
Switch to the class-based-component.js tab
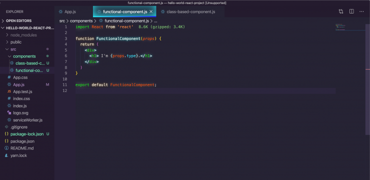pyautogui.click(x=190, y=11)
